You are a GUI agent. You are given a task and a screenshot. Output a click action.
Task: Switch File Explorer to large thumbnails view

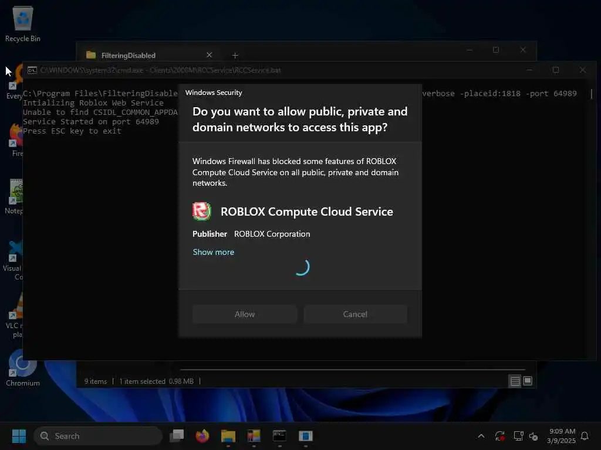528,381
